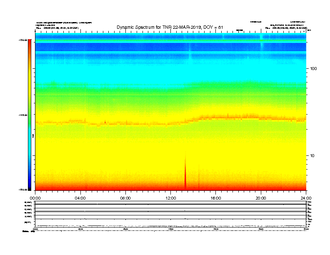
Task: Click the 04:00 time axis label
Action: click(x=80, y=198)
